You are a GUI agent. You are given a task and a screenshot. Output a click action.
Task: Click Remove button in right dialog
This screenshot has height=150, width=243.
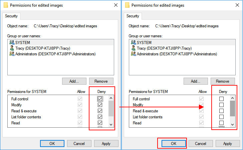coord(223,81)
